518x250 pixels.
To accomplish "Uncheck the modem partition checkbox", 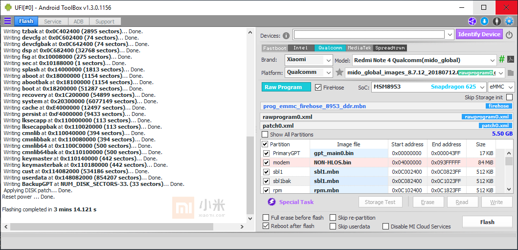I will [x=266, y=162].
